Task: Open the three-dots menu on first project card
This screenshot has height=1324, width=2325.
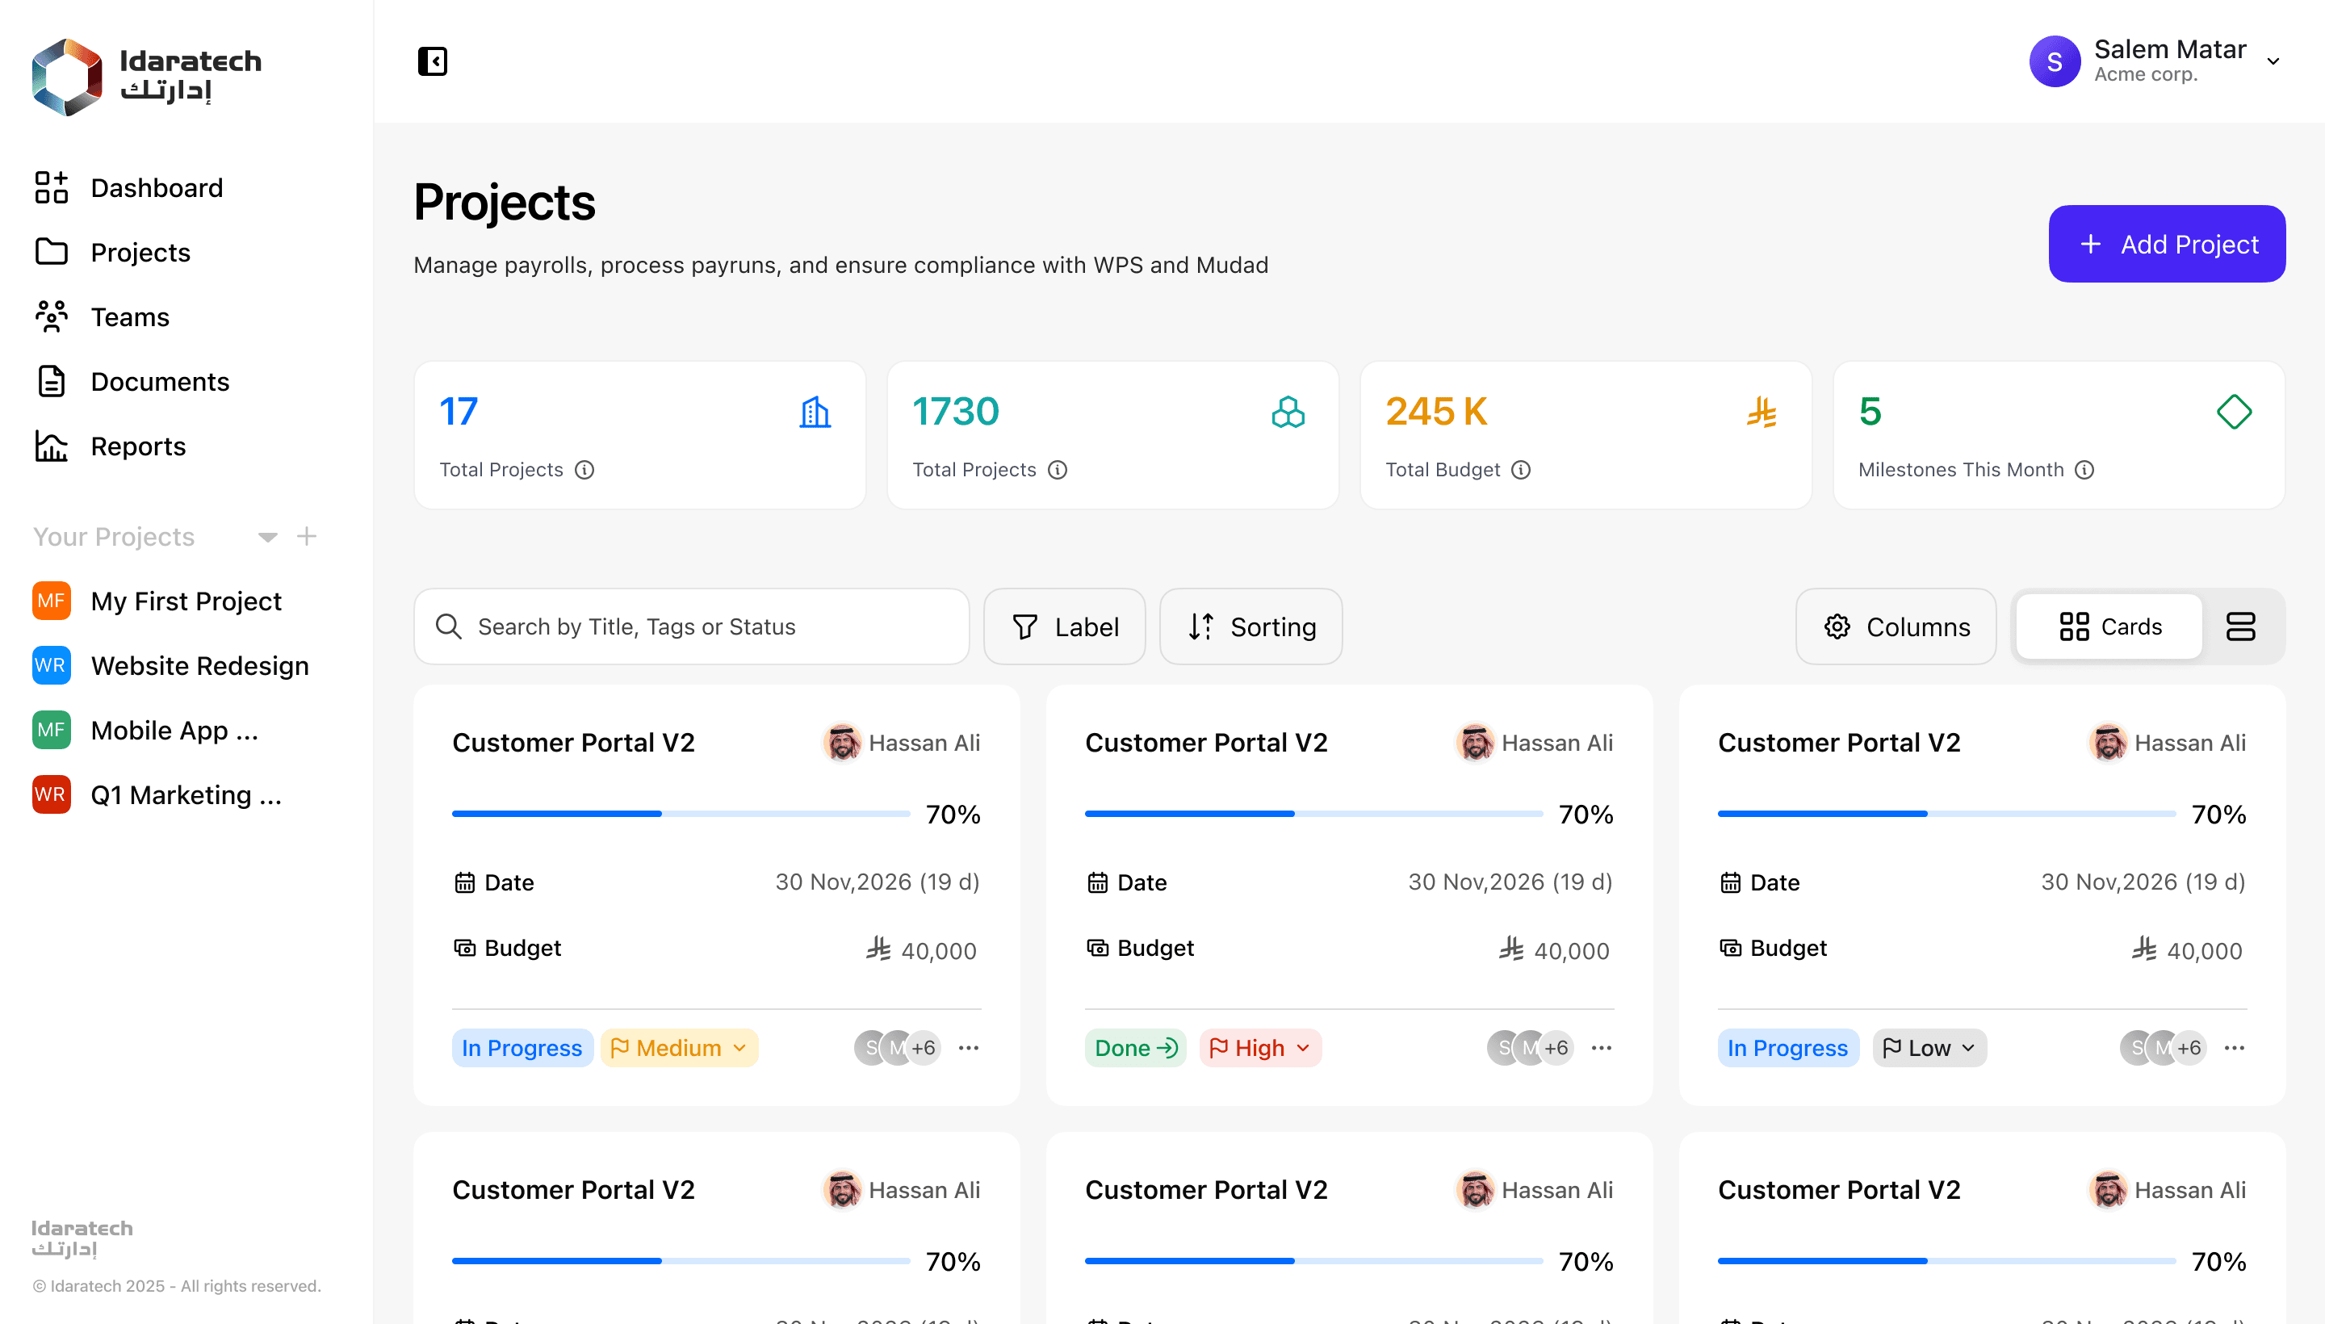Action: [x=969, y=1048]
